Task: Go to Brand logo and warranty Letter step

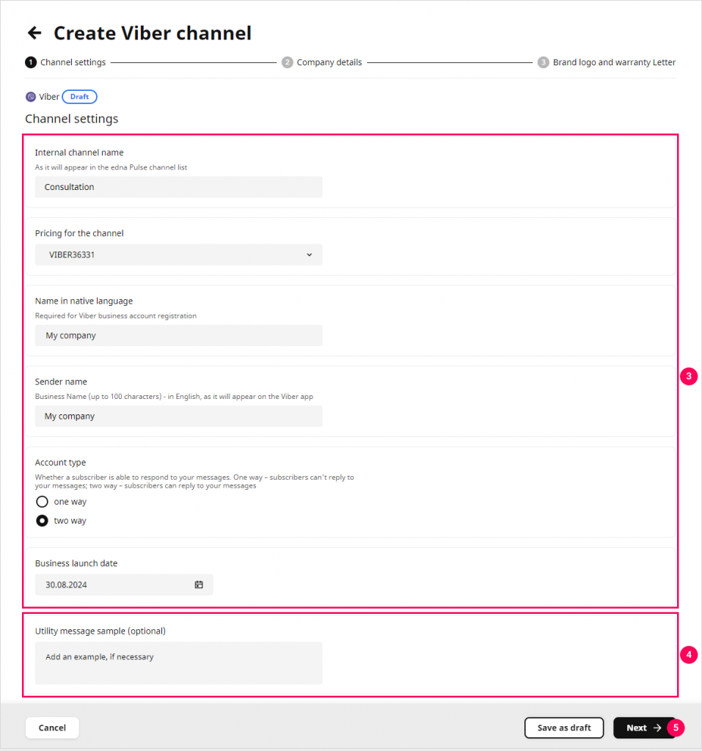Action: coord(614,62)
